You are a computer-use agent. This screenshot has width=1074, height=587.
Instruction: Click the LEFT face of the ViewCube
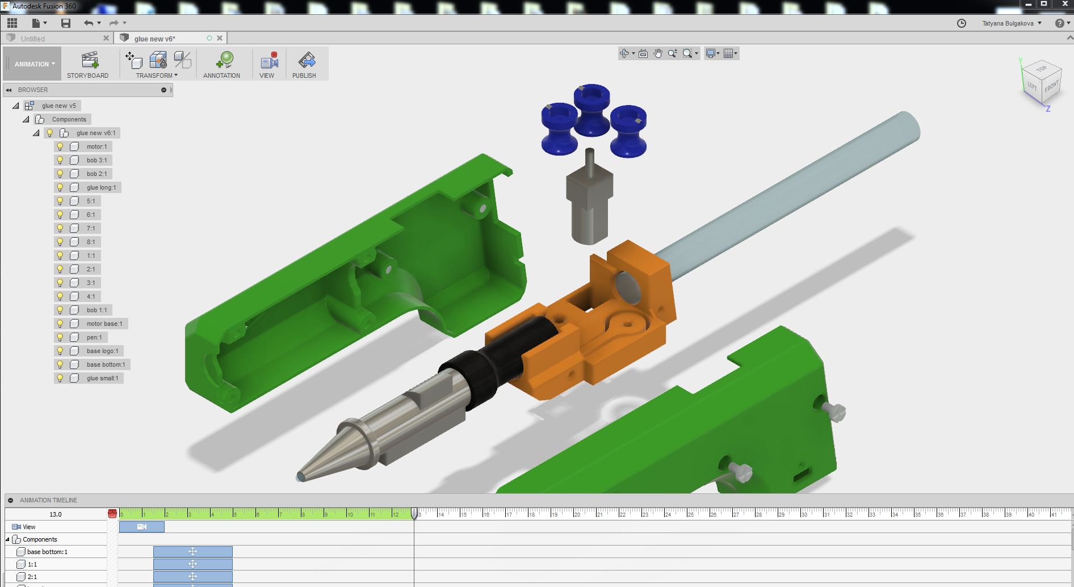1033,87
